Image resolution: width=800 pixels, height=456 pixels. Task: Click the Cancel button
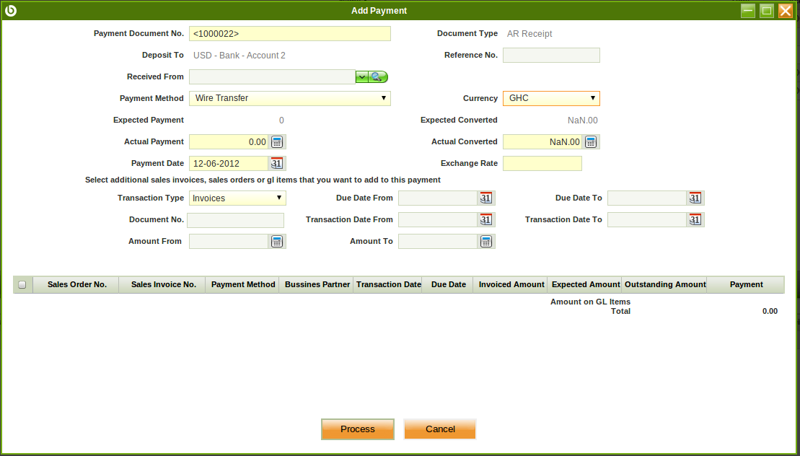coord(440,429)
